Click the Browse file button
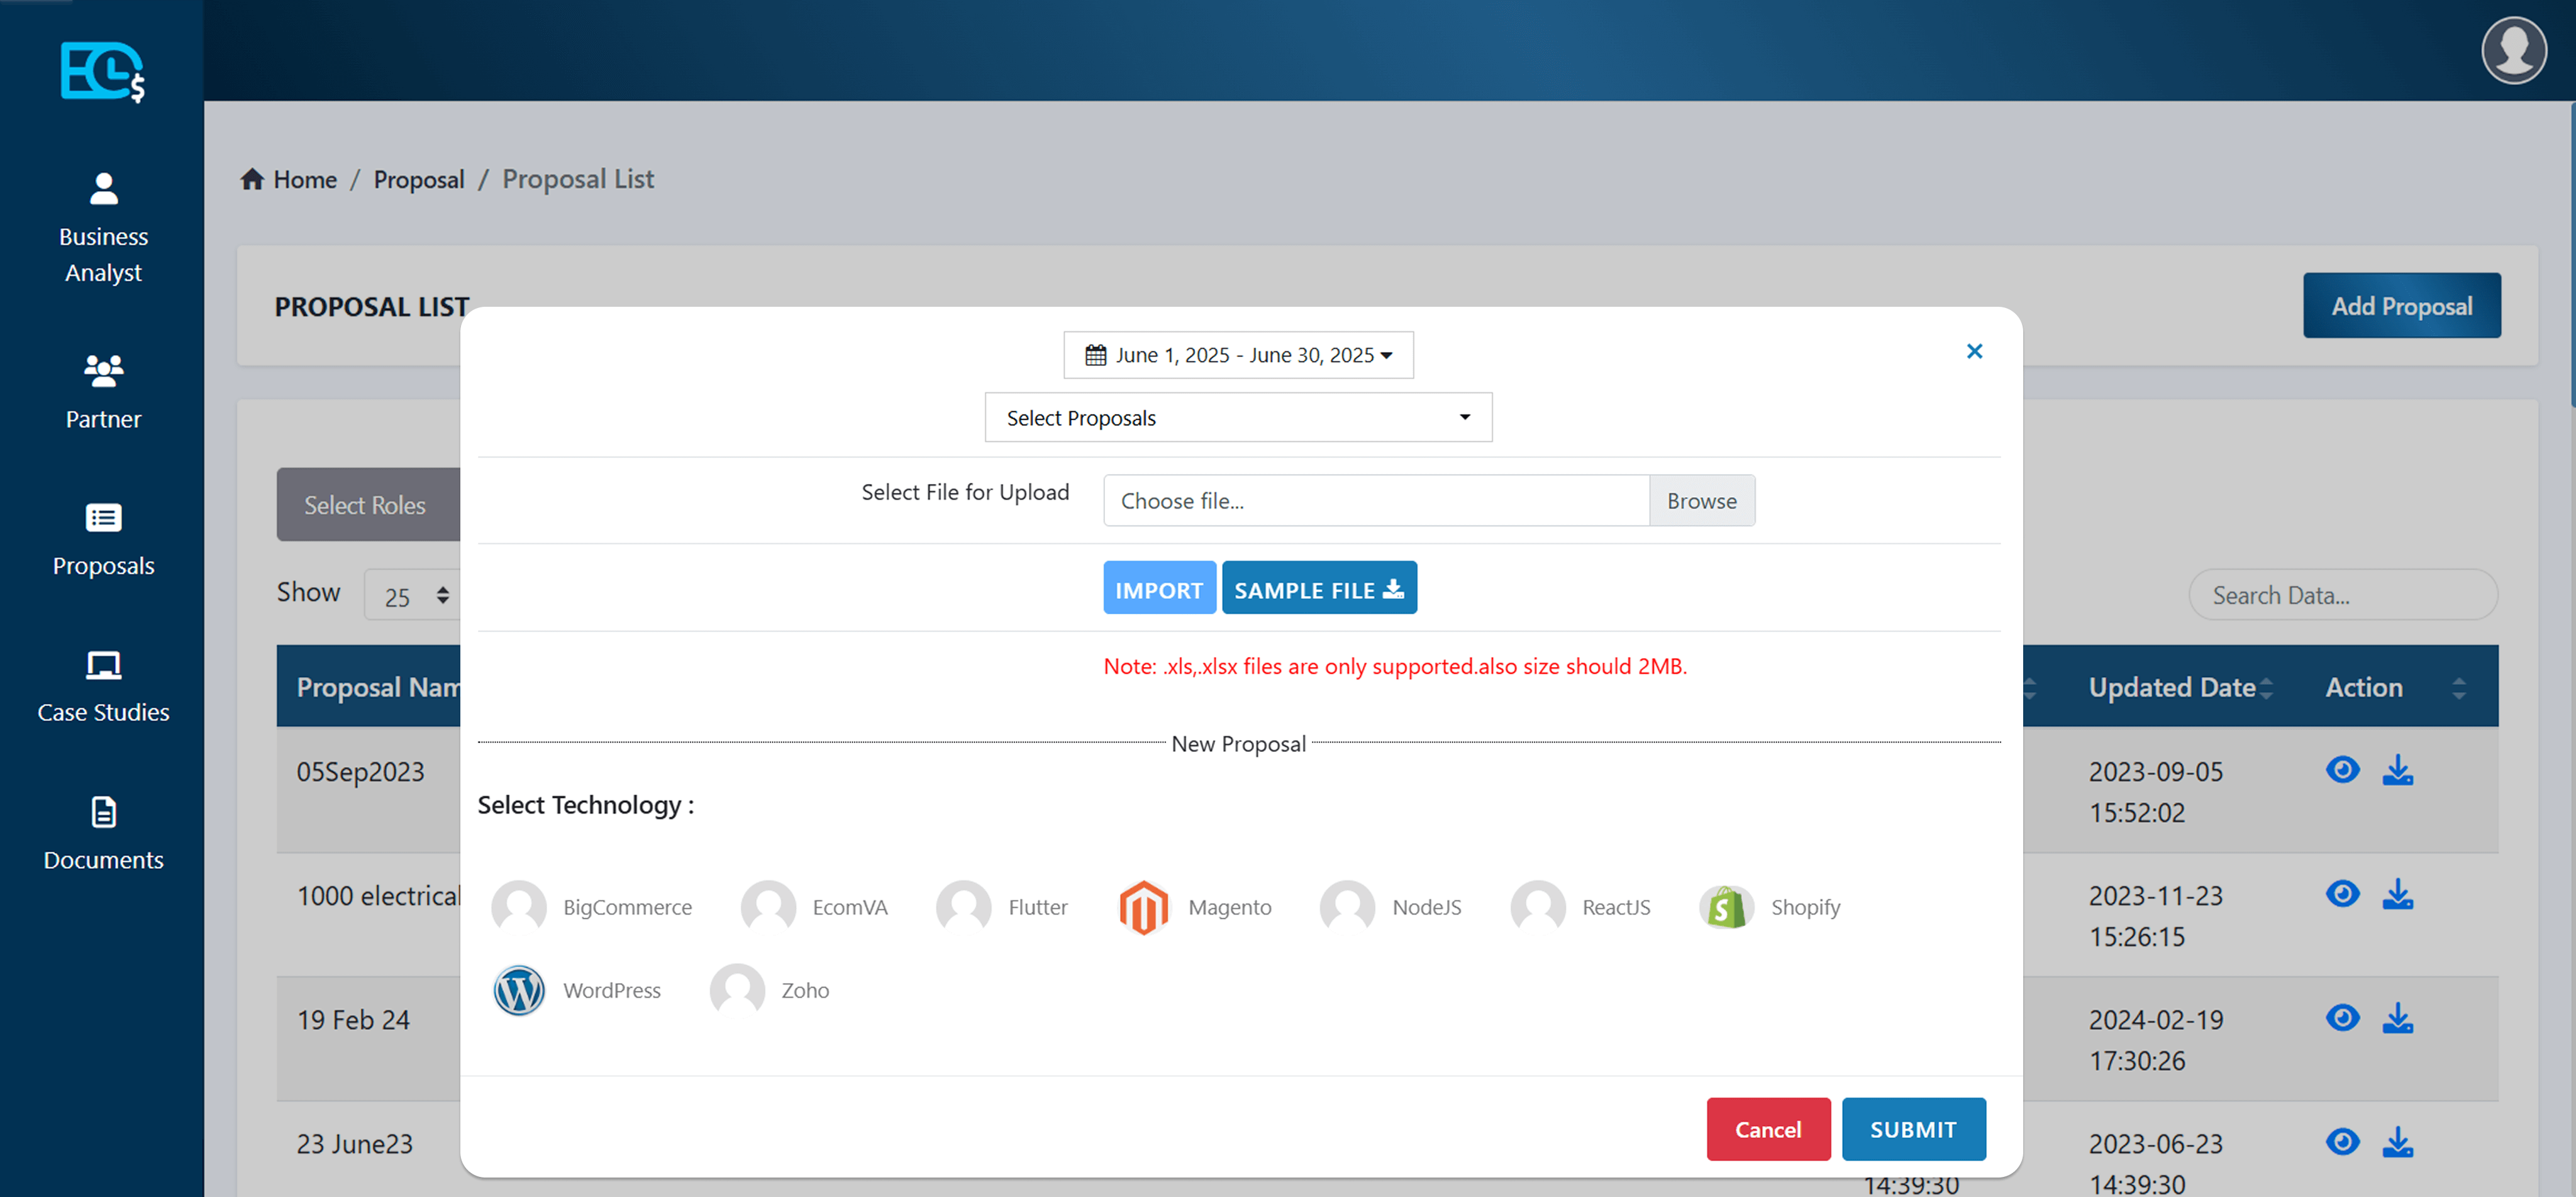Viewport: 2576px width, 1197px height. 1701,501
